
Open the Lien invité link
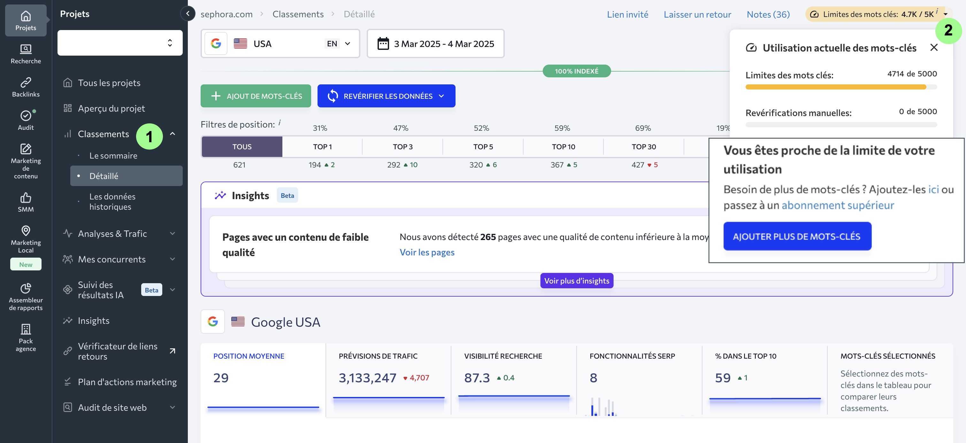pyautogui.click(x=627, y=14)
